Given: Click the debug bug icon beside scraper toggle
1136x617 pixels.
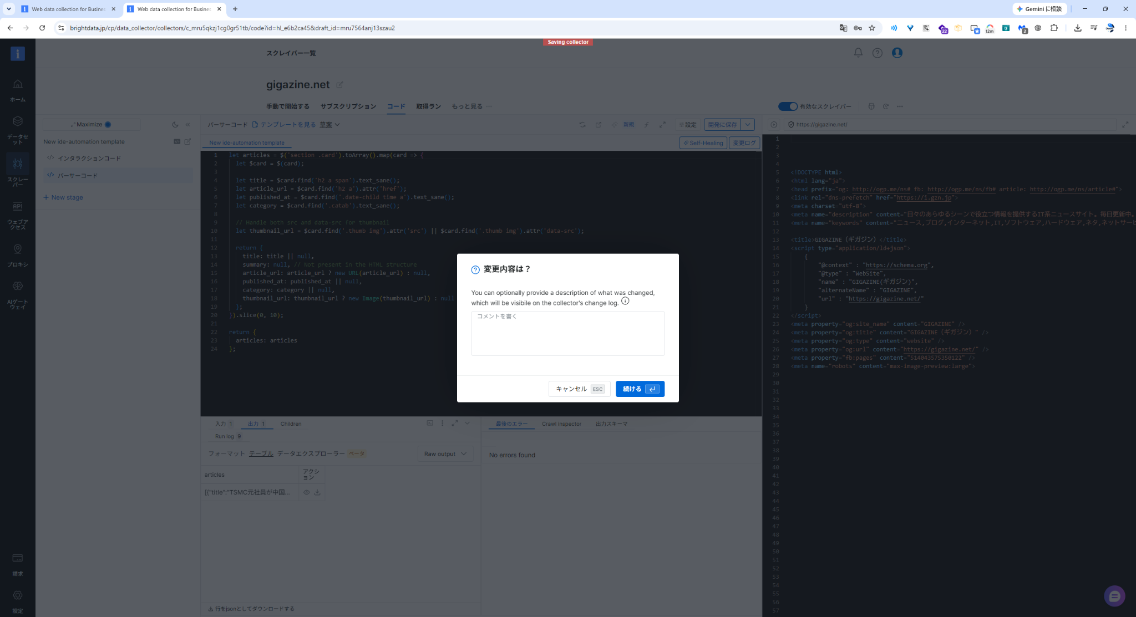Looking at the screenshot, I should [x=871, y=106].
